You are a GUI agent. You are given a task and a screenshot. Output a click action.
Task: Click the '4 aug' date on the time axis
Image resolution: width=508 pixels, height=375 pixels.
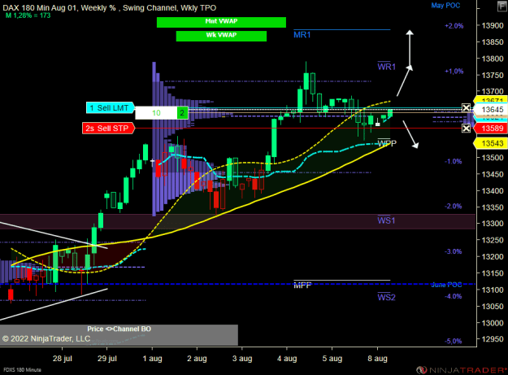[287, 359]
